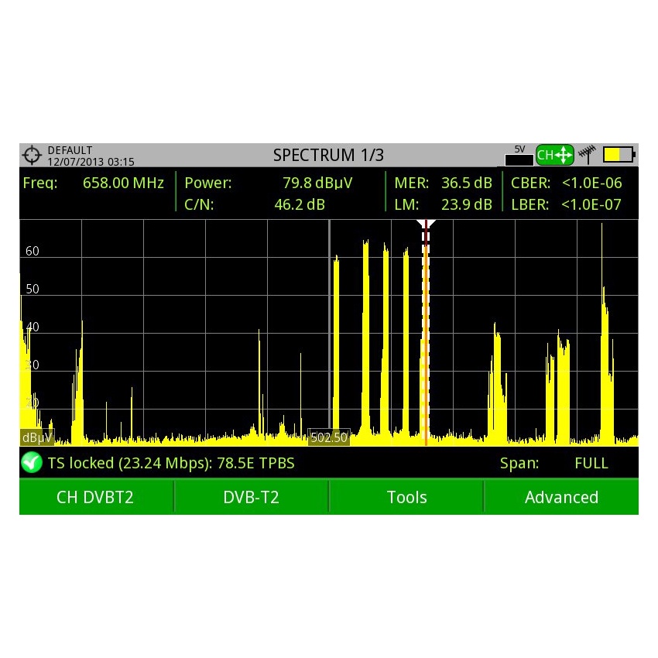Open the Tools menu
Screen dimensions: 658x658
click(x=406, y=497)
